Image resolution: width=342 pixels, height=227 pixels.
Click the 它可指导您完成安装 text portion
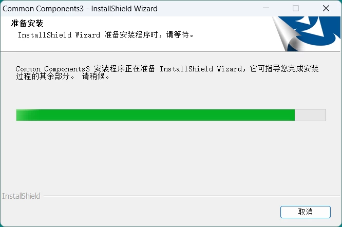click(x=284, y=69)
